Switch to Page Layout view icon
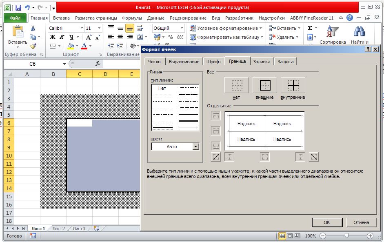The width and height of the screenshot is (384, 242). coord(290,236)
